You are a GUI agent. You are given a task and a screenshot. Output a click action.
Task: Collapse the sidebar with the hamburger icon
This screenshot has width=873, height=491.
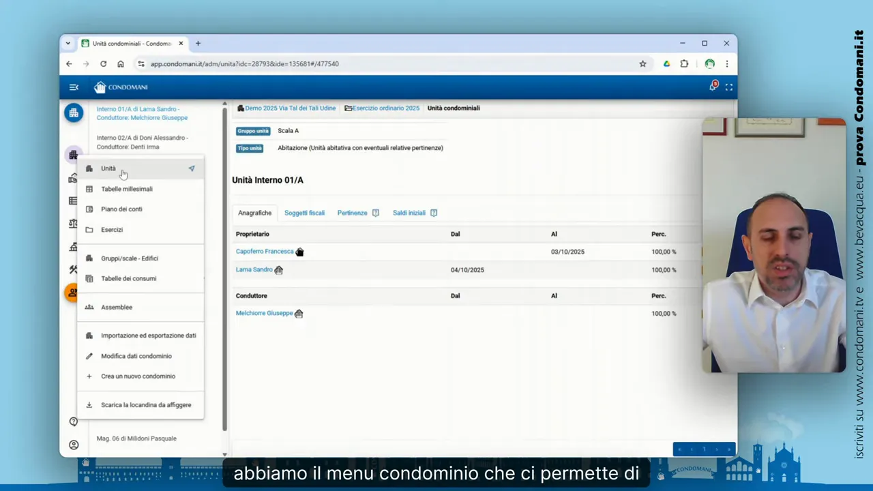(74, 87)
